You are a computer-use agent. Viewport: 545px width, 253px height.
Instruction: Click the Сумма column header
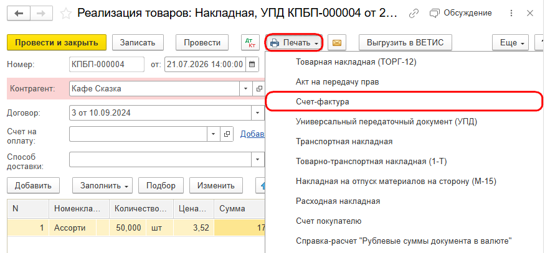[239, 209]
